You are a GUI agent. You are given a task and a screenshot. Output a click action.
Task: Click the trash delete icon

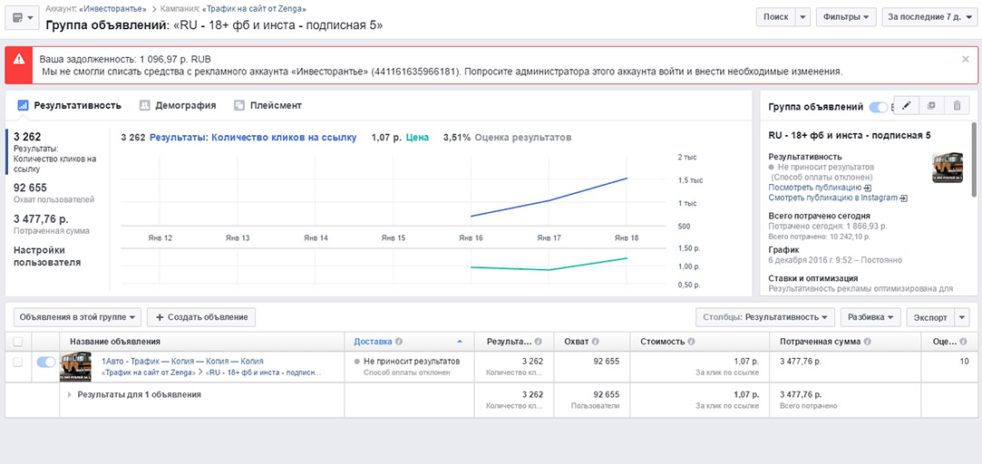tap(957, 106)
